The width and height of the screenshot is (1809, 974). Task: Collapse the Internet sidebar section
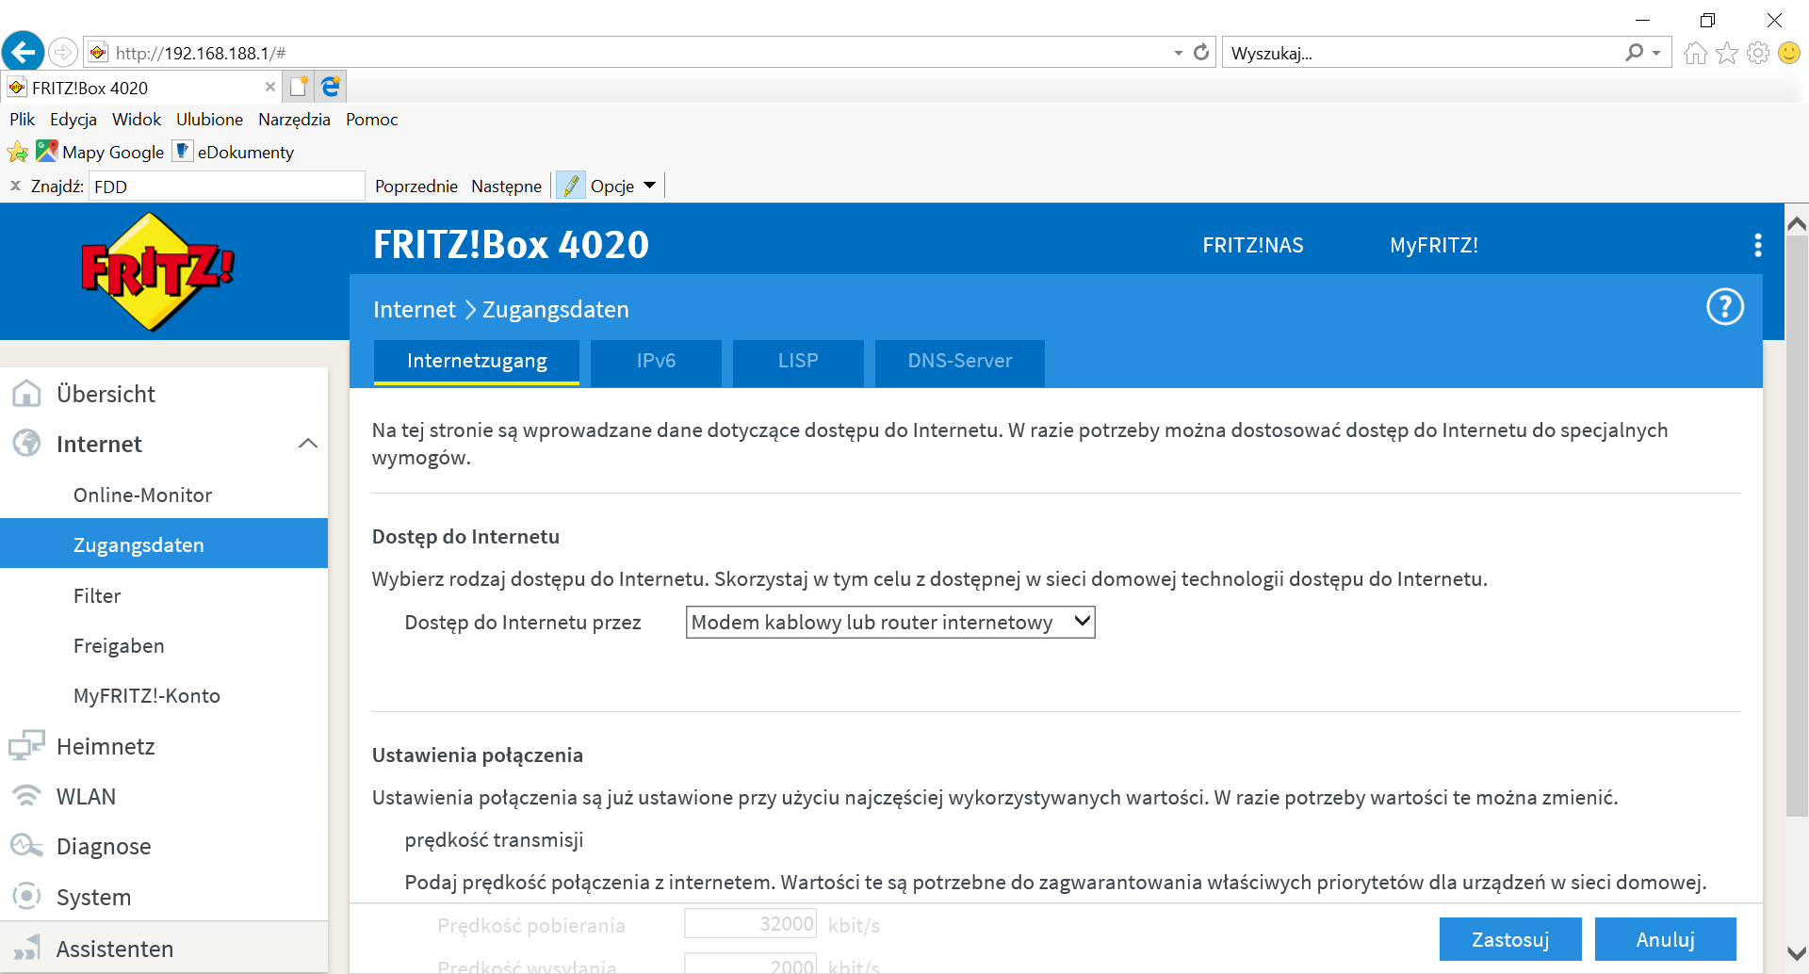pyautogui.click(x=308, y=444)
